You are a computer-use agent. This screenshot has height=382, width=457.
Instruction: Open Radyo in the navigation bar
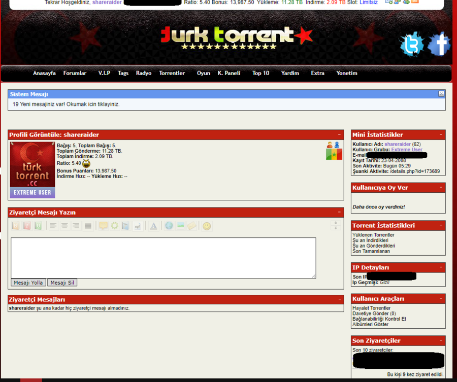click(x=143, y=73)
